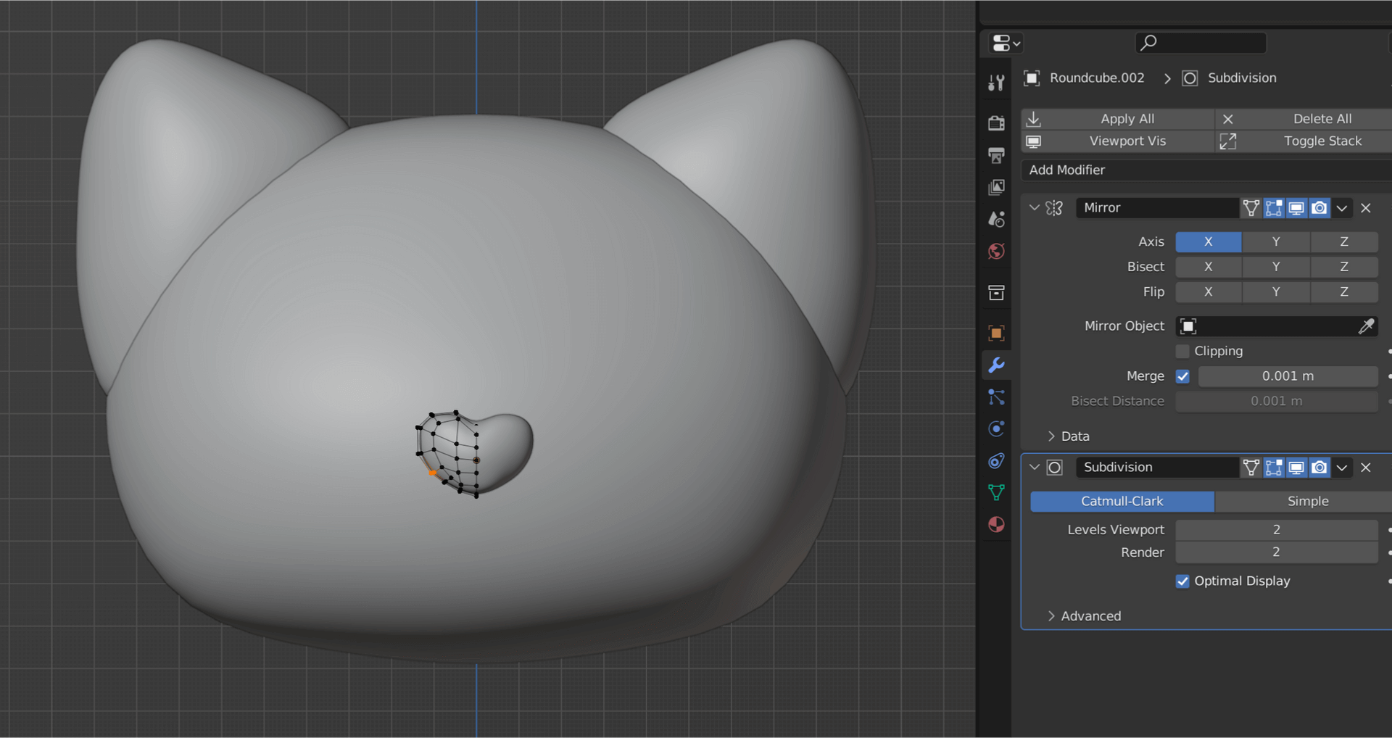Enable Clipping on the Mirror modifier
Screen dimensions: 1392x738
[1182, 351]
